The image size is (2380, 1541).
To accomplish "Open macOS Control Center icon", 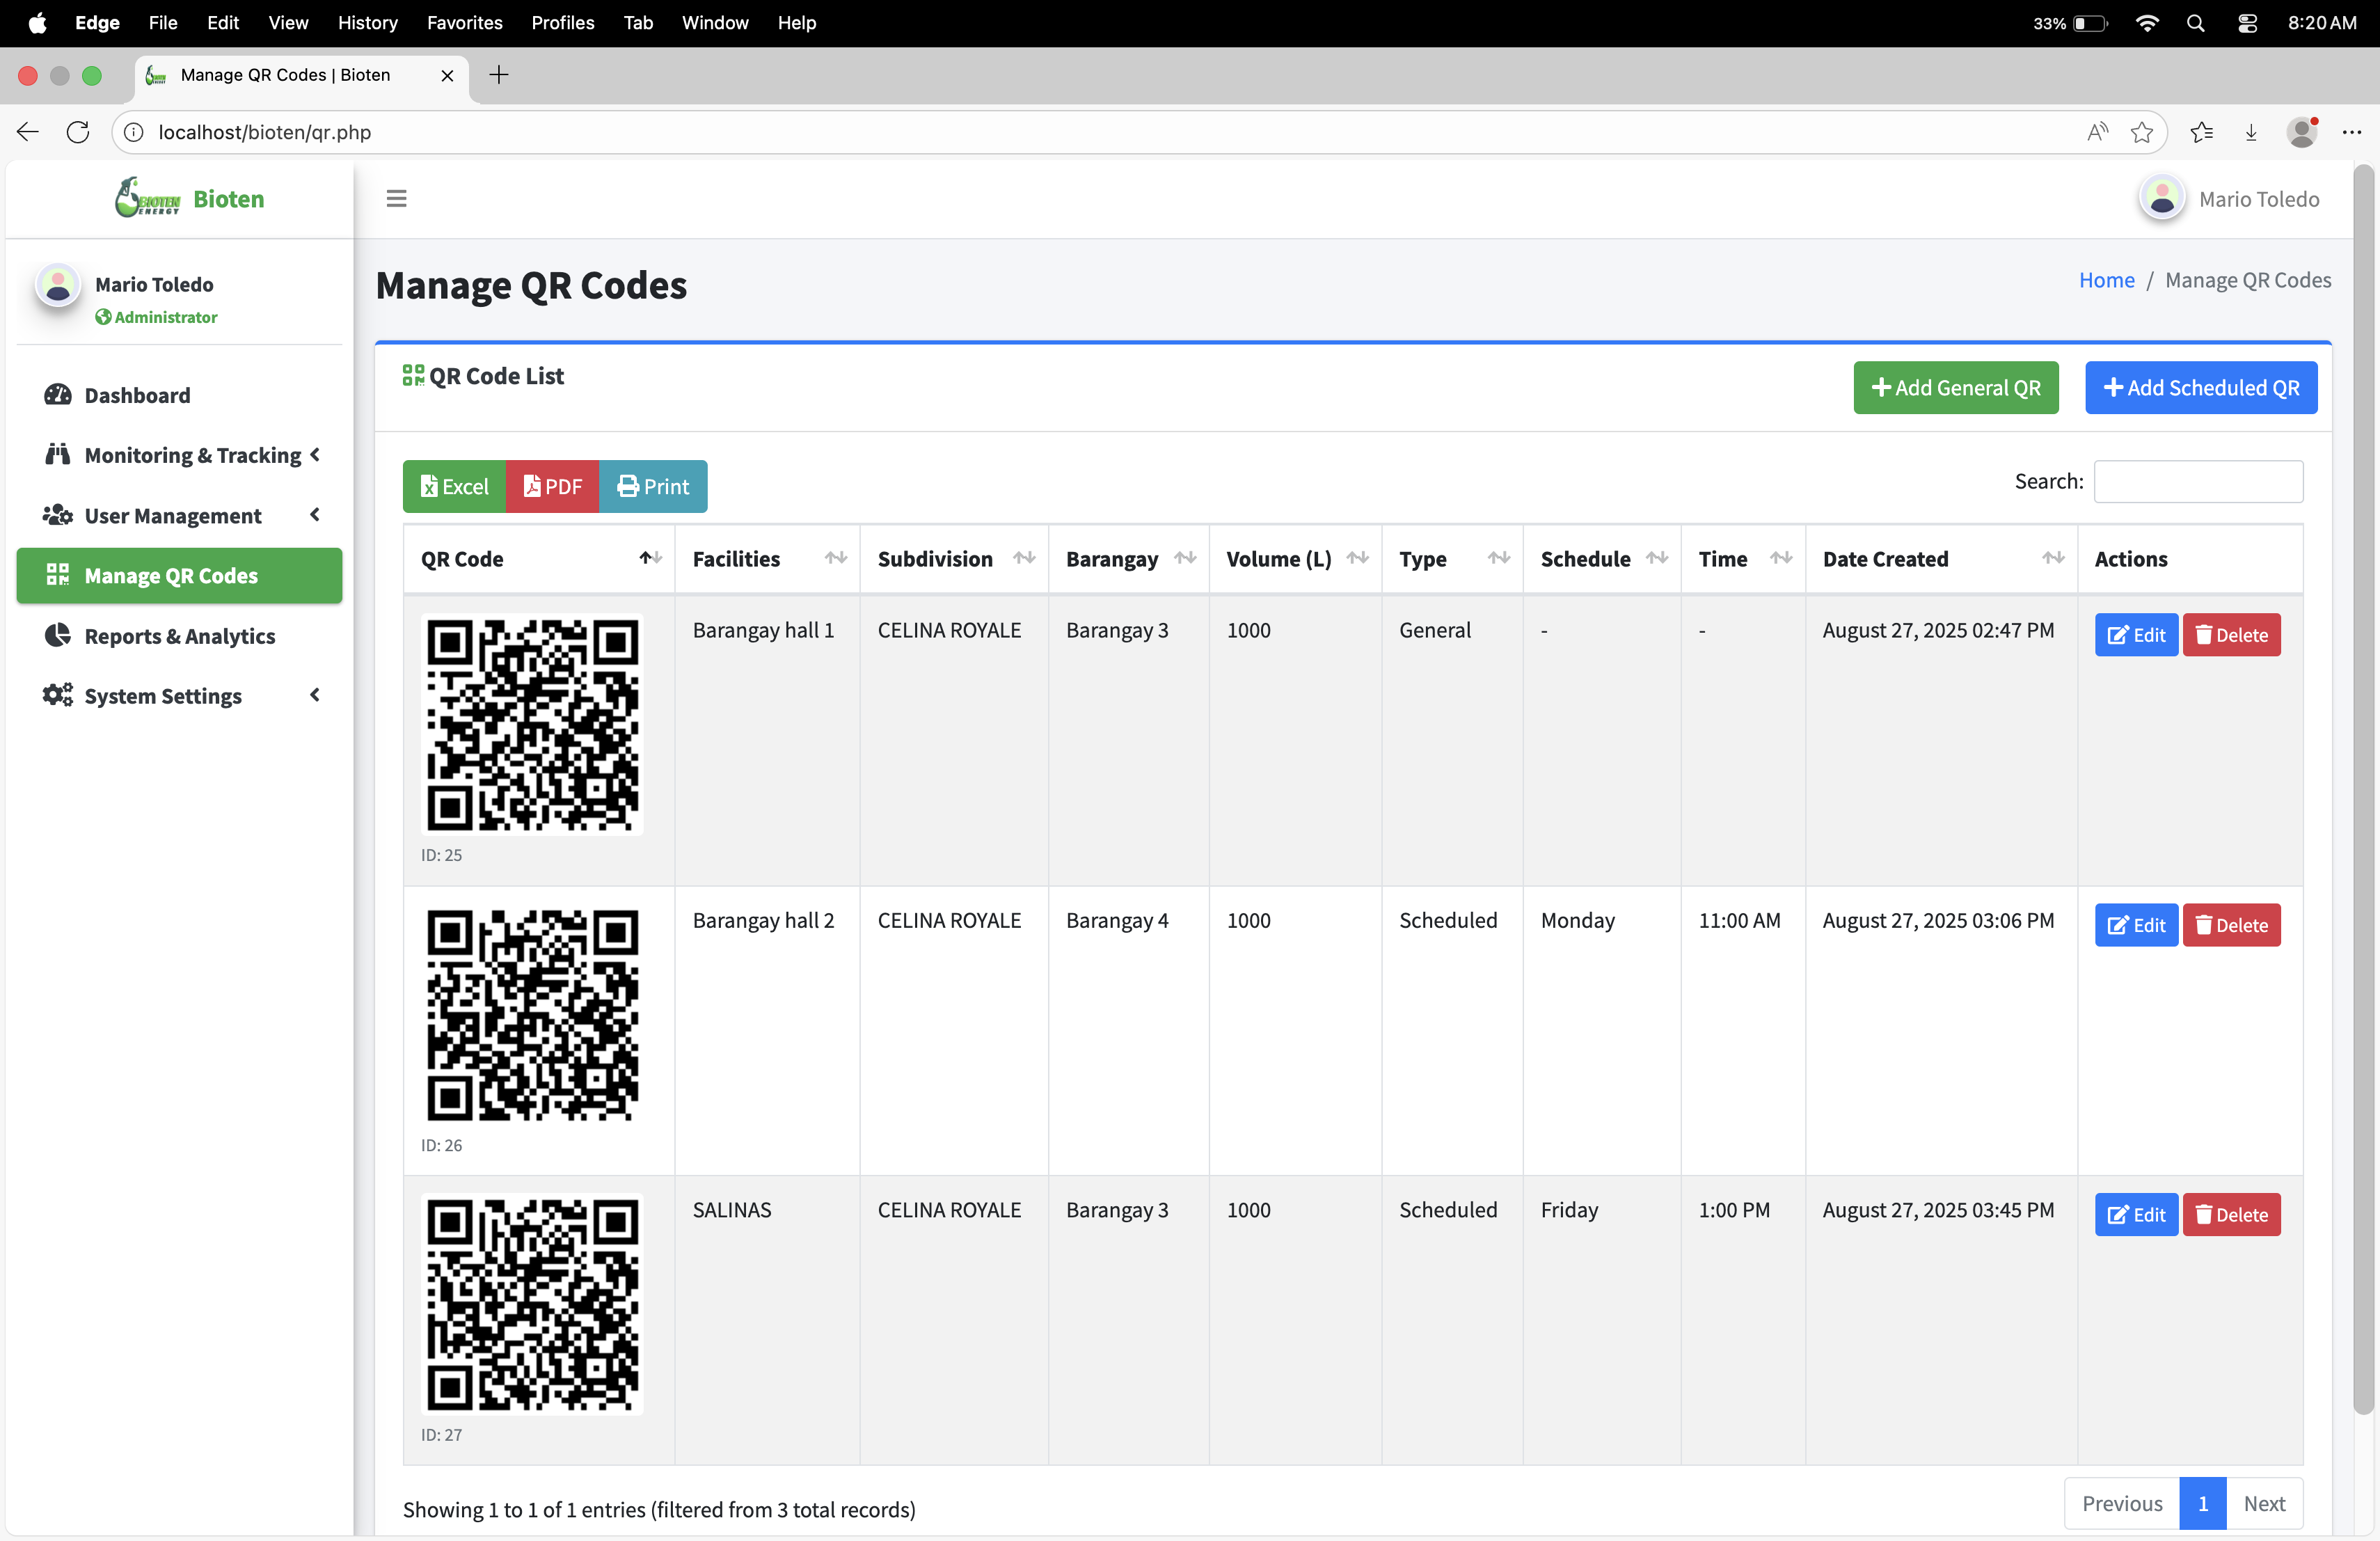I will [2247, 22].
